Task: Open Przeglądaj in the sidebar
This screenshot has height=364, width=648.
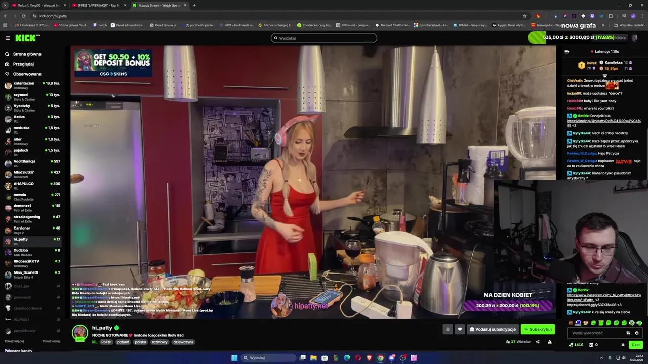Action: tap(23, 64)
